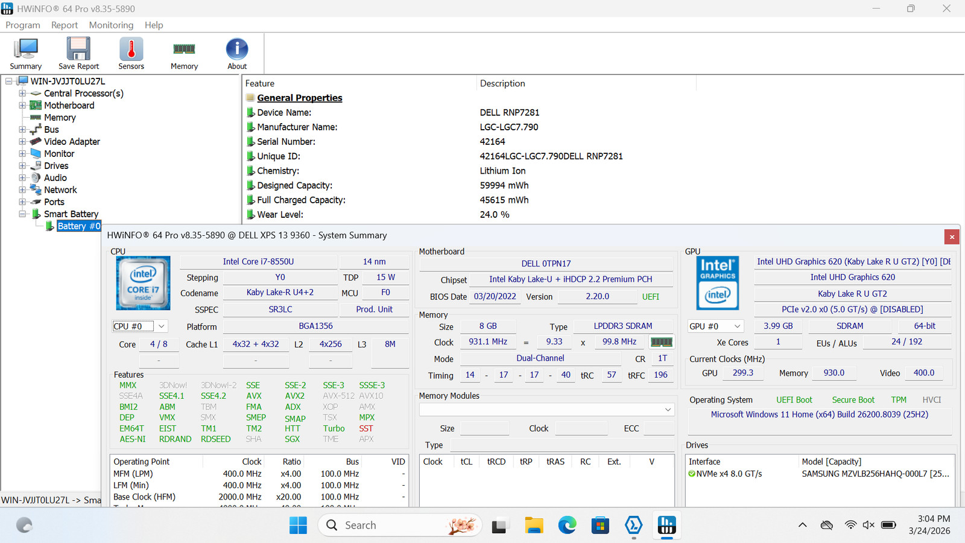Open the clock and date in tray
Viewport: 965px width, 543px height.
[x=929, y=525]
